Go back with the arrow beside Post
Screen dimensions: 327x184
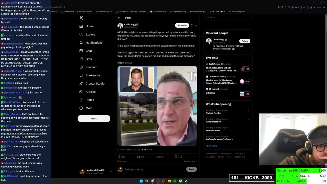click(119, 18)
